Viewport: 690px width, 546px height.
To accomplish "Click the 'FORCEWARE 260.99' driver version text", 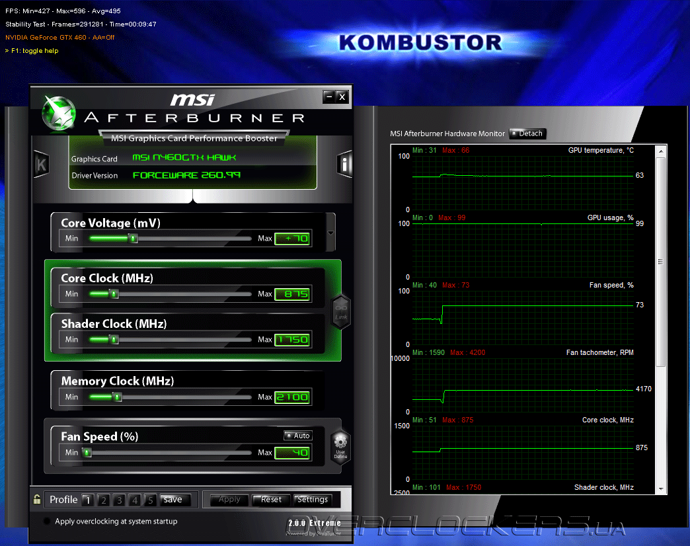I will click(x=186, y=175).
